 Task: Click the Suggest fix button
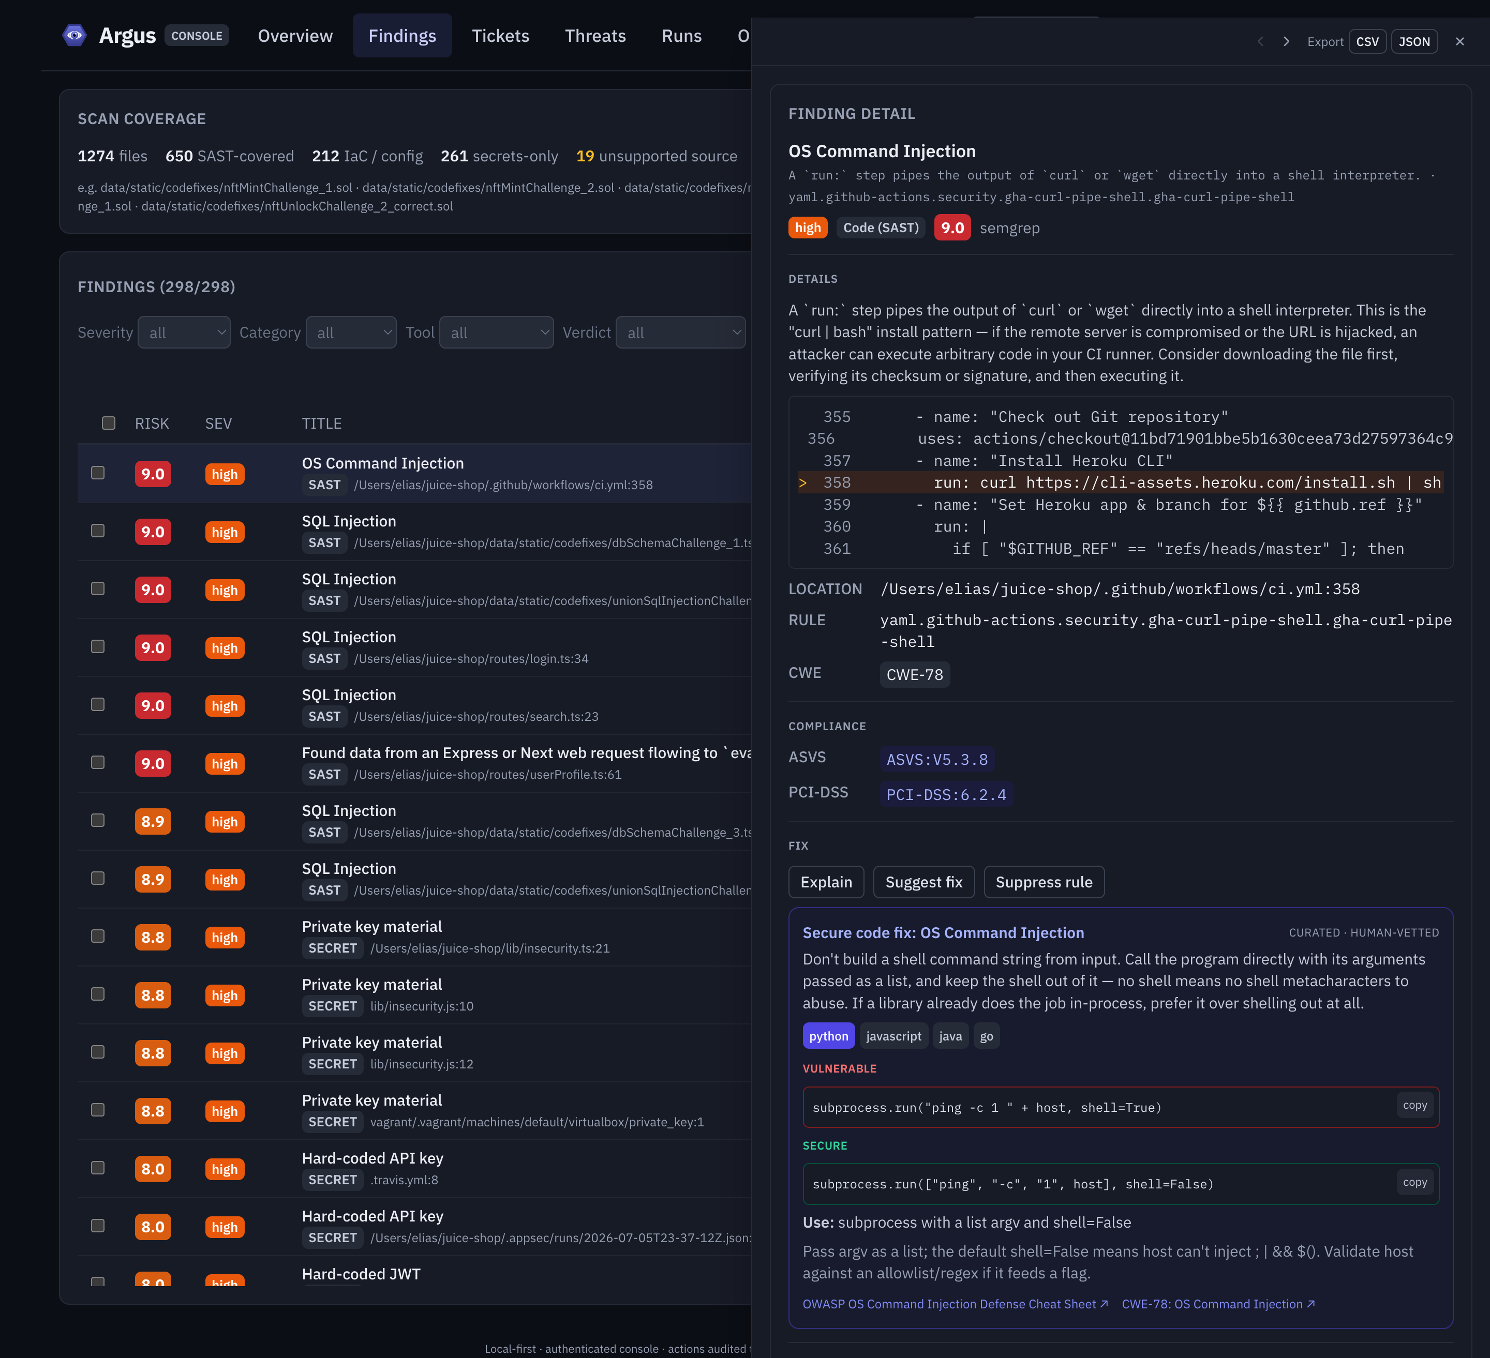click(x=924, y=882)
